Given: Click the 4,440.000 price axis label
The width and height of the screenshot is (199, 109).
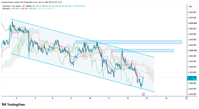Looking at the screenshot, I should 192,40.
